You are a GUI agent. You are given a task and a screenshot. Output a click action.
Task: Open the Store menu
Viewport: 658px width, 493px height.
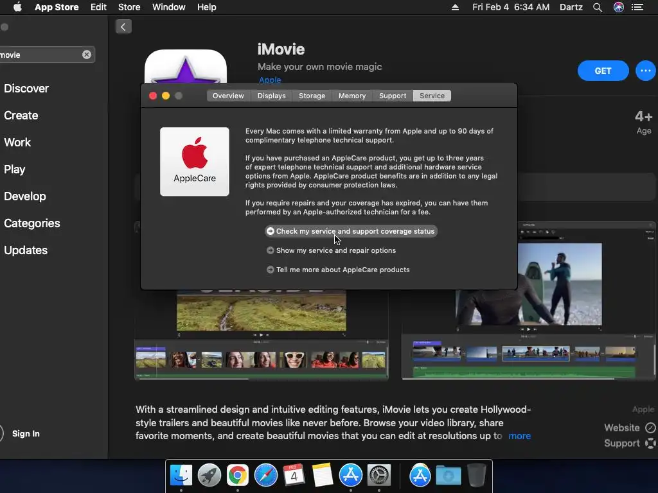pos(129,7)
